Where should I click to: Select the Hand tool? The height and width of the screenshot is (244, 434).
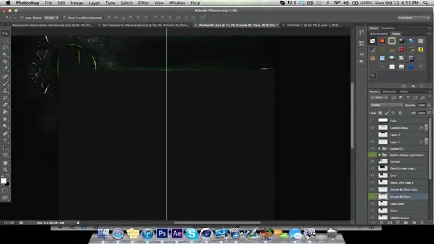coord(5,163)
